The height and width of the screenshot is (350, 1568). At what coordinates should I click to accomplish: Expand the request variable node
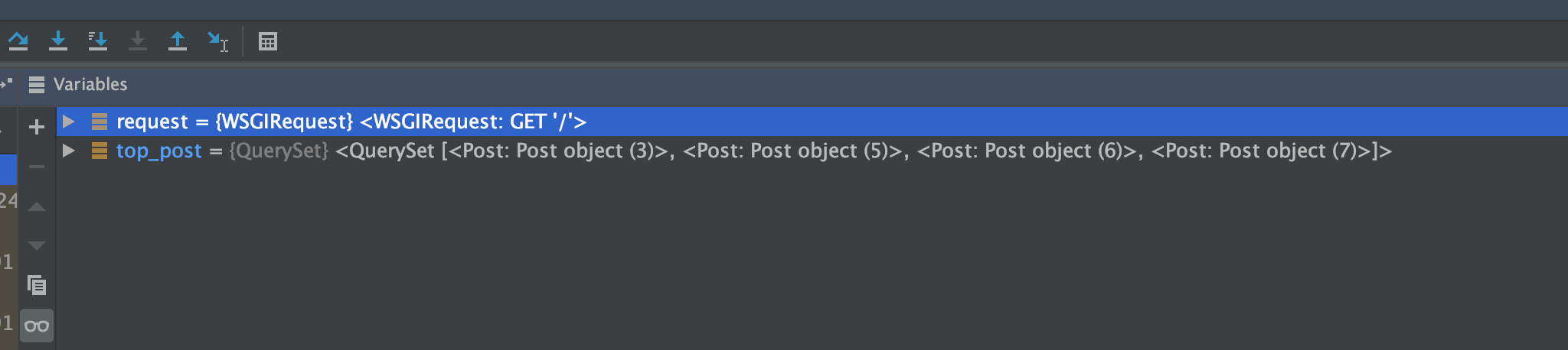[68, 121]
